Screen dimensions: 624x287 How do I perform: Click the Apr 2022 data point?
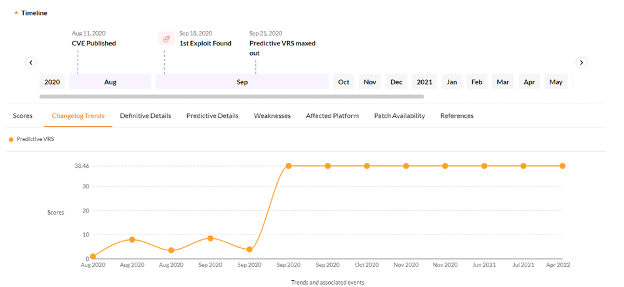tap(562, 165)
